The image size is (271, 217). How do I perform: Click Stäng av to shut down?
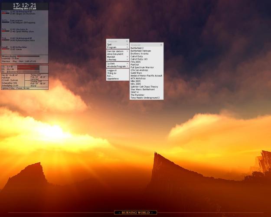pos(112,73)
